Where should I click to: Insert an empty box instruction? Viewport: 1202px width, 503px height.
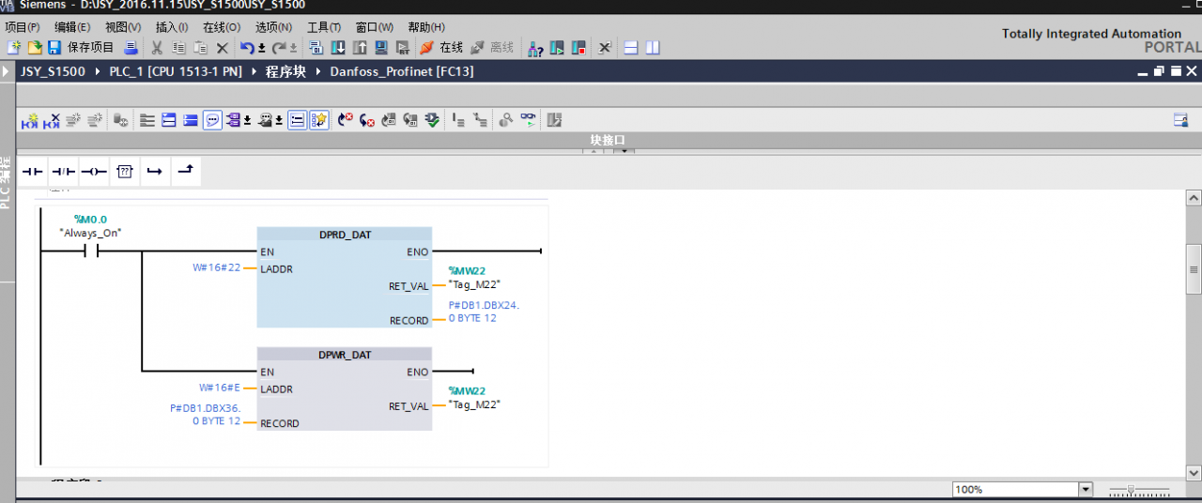tap(125, 172)
